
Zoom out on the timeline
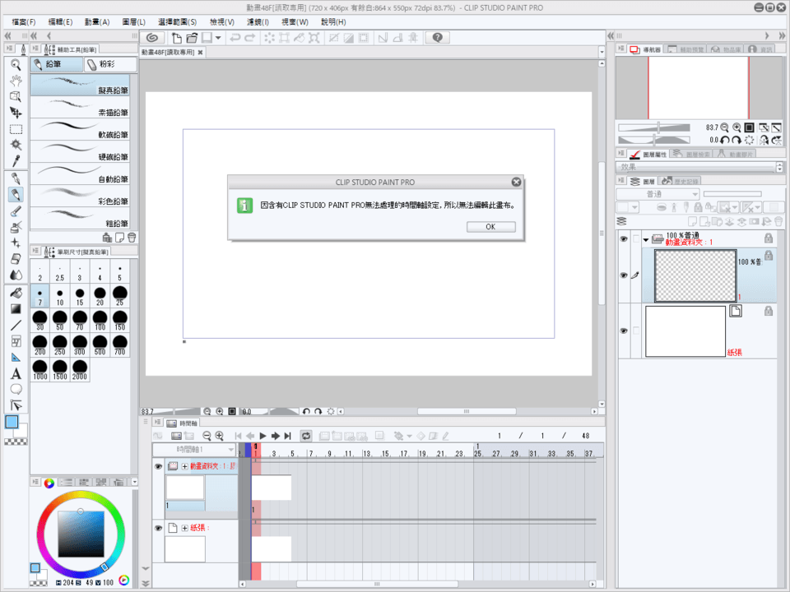207,436
